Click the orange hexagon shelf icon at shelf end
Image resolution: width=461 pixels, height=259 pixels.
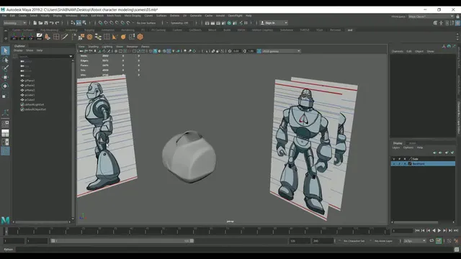(x=140, y=37)
